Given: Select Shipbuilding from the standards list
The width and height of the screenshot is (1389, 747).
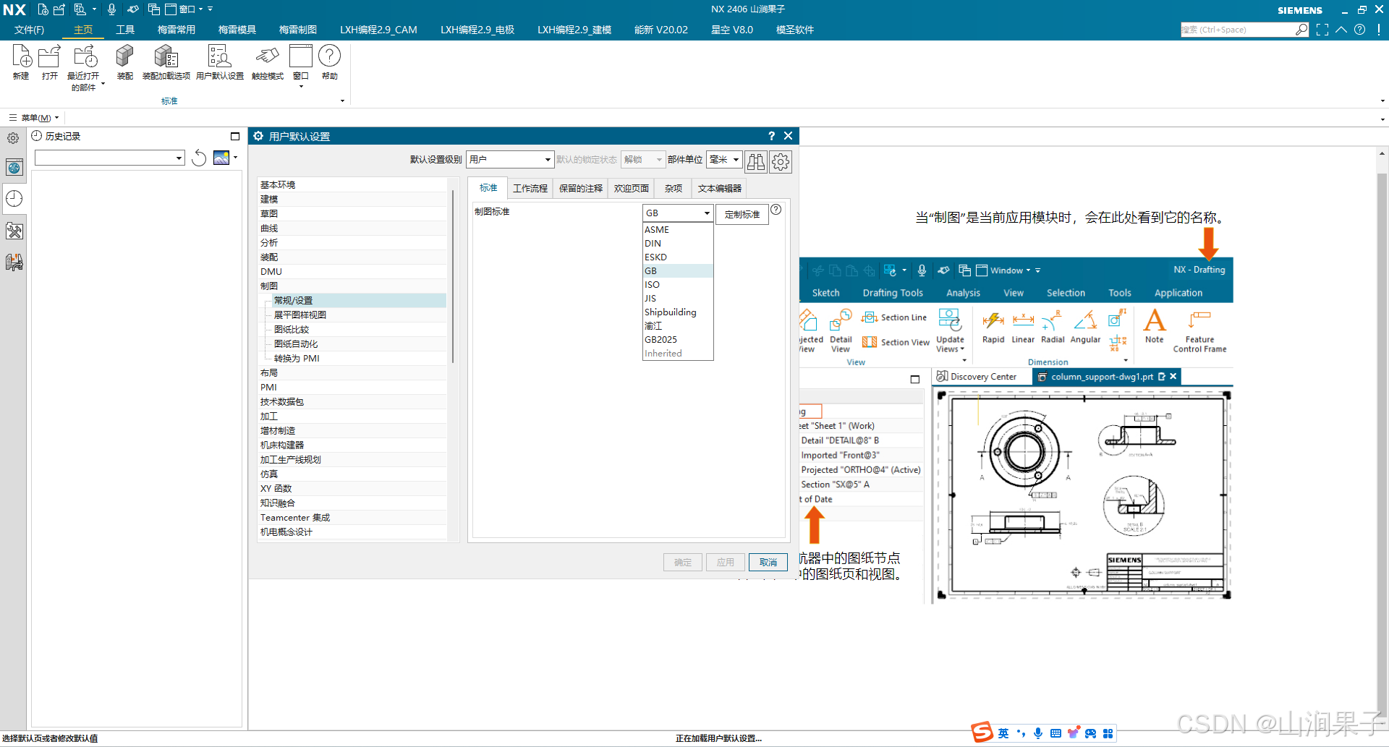Looking at the screenshot, I should click(x=678, y=312).
